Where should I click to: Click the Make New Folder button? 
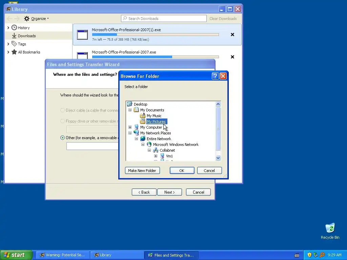pyautogui.click(x=142, y=171)
